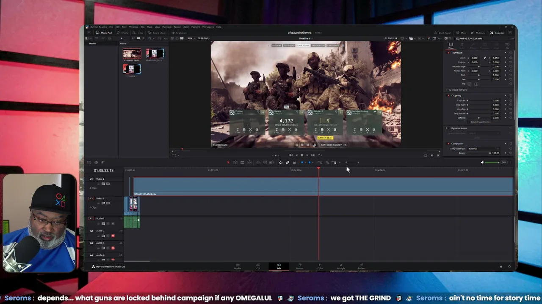Select the Trim edit mode tool
This screenshot has height=304, width=542.
(x=235, y=163)
